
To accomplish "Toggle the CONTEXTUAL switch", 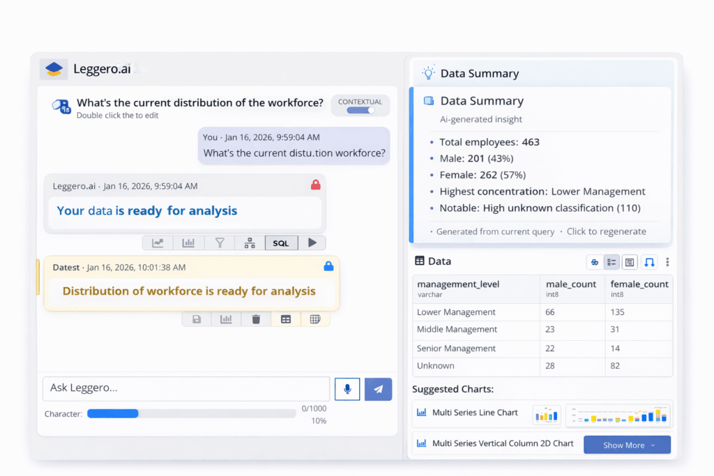I will [361, 110].
